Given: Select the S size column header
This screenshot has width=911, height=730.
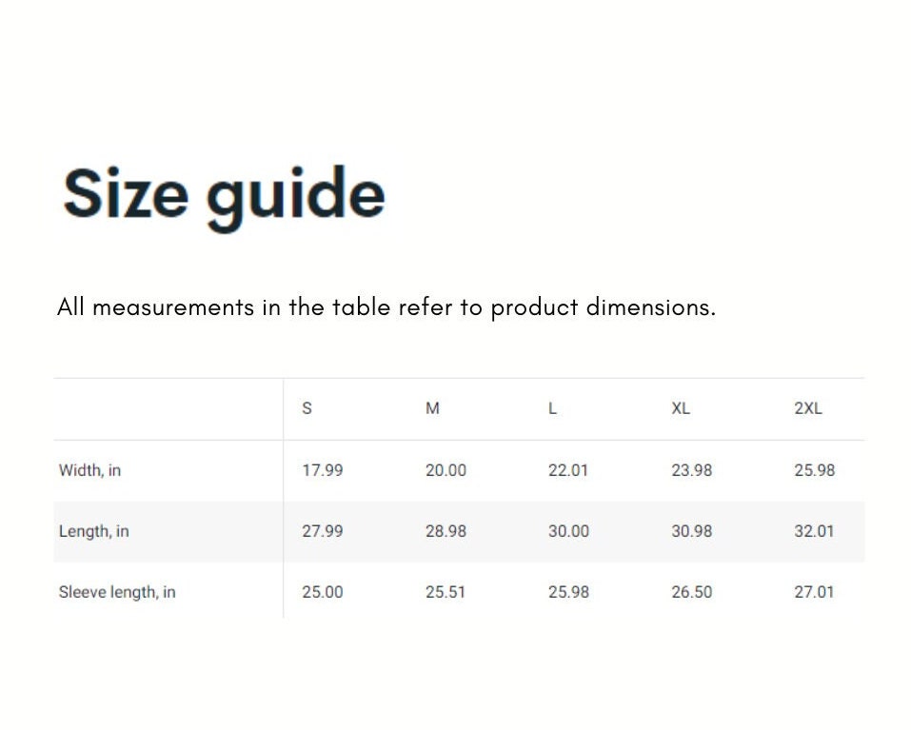Looking at the screenshot, I should [x=307, y=408].
